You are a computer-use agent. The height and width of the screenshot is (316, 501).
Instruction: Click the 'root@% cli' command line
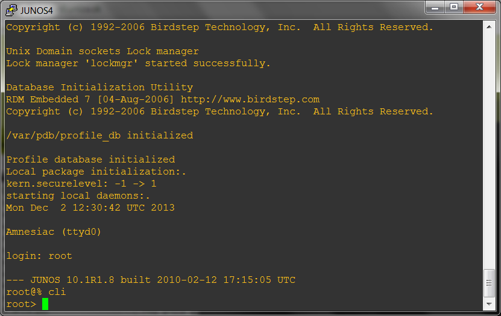[36, 292]
